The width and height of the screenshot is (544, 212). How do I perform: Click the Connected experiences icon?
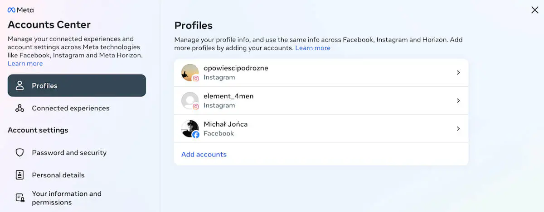[x=19, y=108]
